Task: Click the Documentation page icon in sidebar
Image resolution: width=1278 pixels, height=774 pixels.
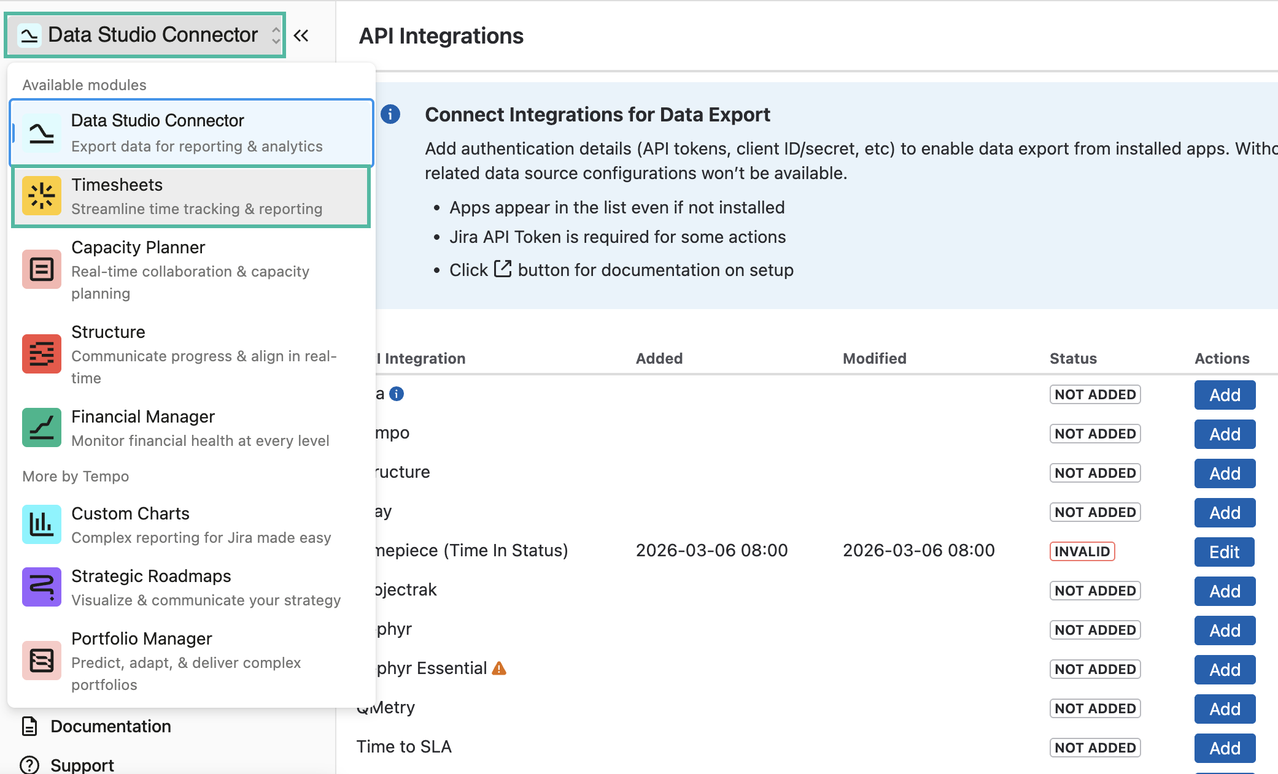Action: 29,726
